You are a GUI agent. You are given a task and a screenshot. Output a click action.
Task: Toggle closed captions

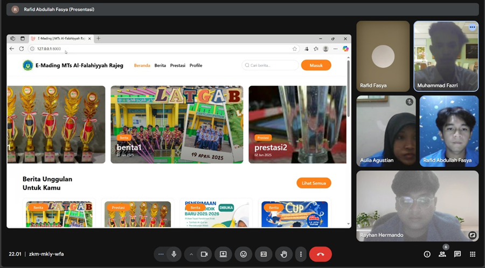click(x=264, y=254)
